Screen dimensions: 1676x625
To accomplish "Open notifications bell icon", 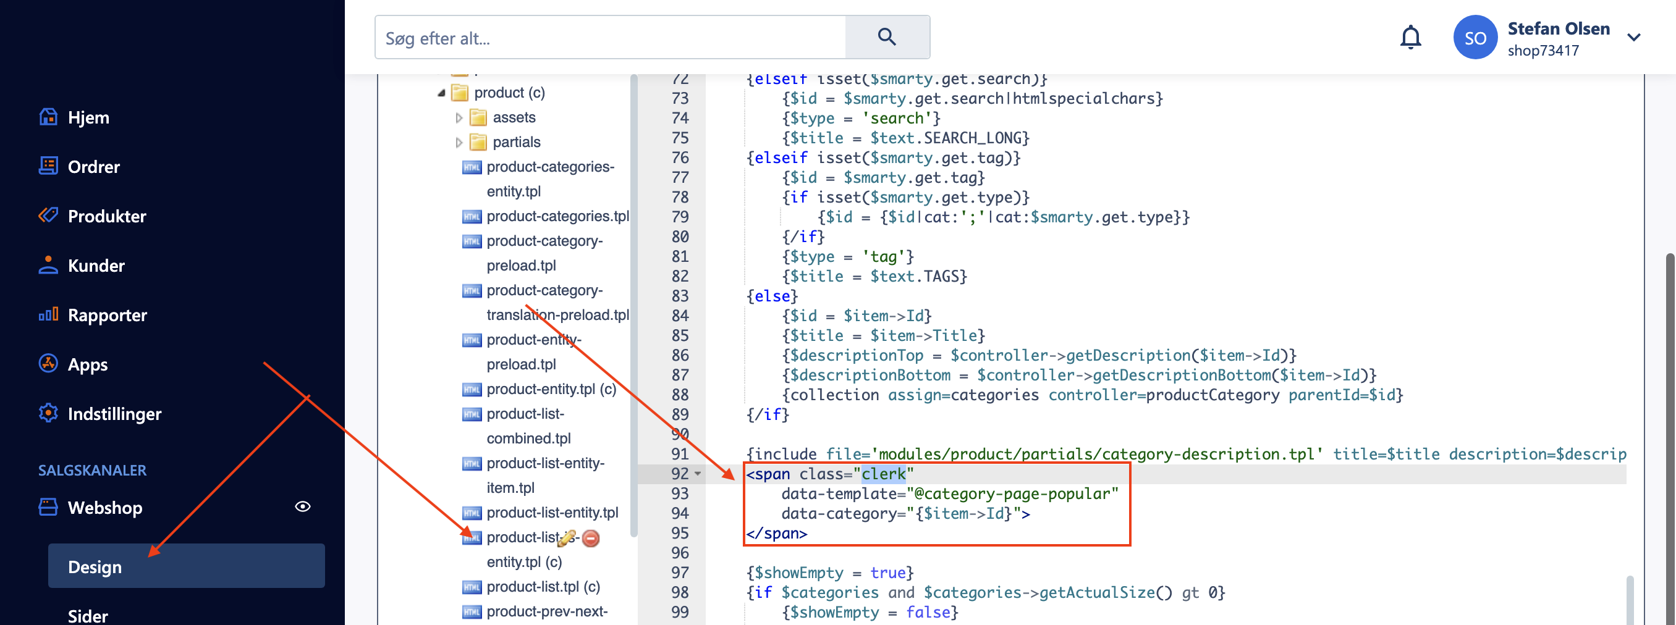I will (x=1410, y=37).
